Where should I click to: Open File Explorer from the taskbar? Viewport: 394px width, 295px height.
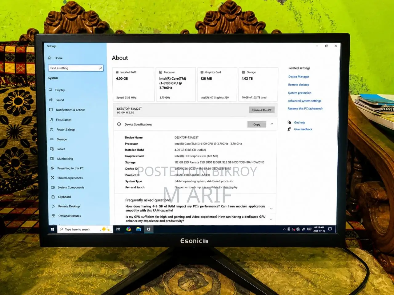coord(139,229)
